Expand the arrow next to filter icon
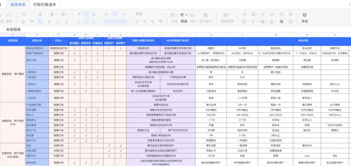The width and height of the screenshot is (351, 166). click(186, 15)
